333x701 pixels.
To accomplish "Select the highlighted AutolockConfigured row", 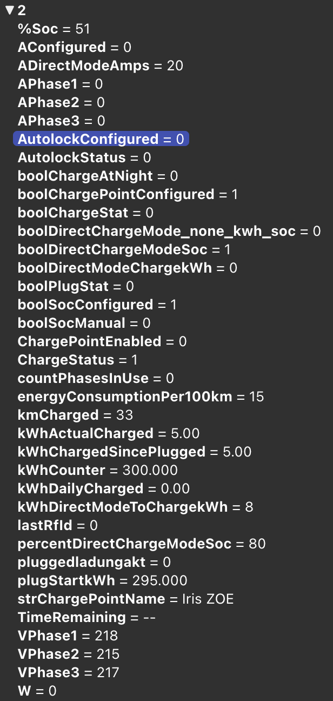I will 101,140.
